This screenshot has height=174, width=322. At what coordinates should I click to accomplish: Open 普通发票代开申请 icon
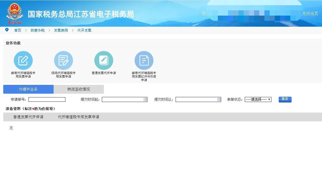coord(104,60)
